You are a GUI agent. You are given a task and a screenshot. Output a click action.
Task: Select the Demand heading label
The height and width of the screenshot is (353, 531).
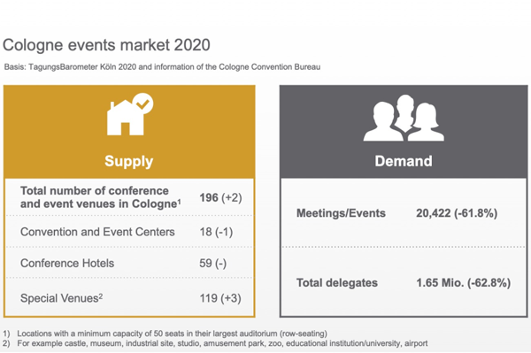click(404, 161)
